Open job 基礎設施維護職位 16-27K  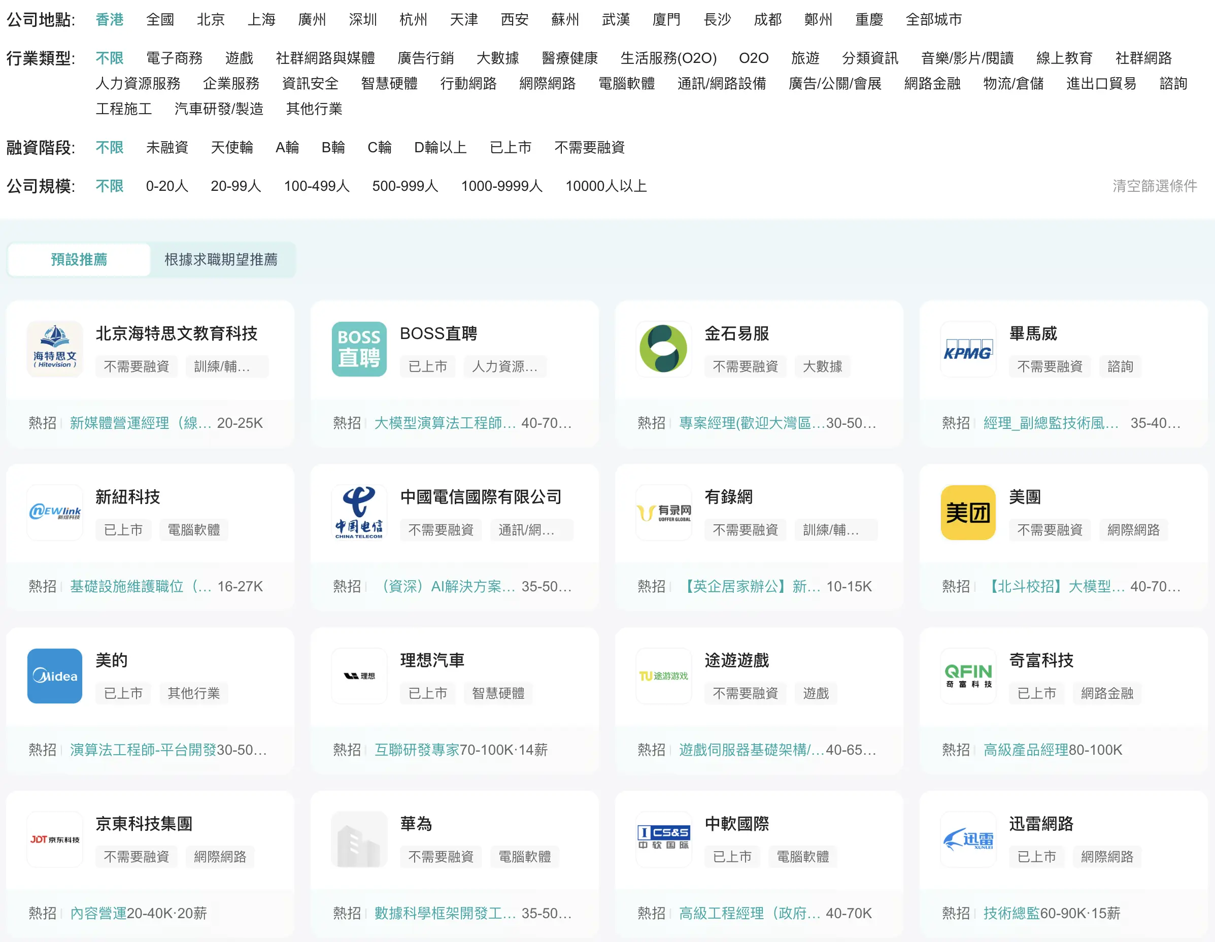[x=140, y=586]
